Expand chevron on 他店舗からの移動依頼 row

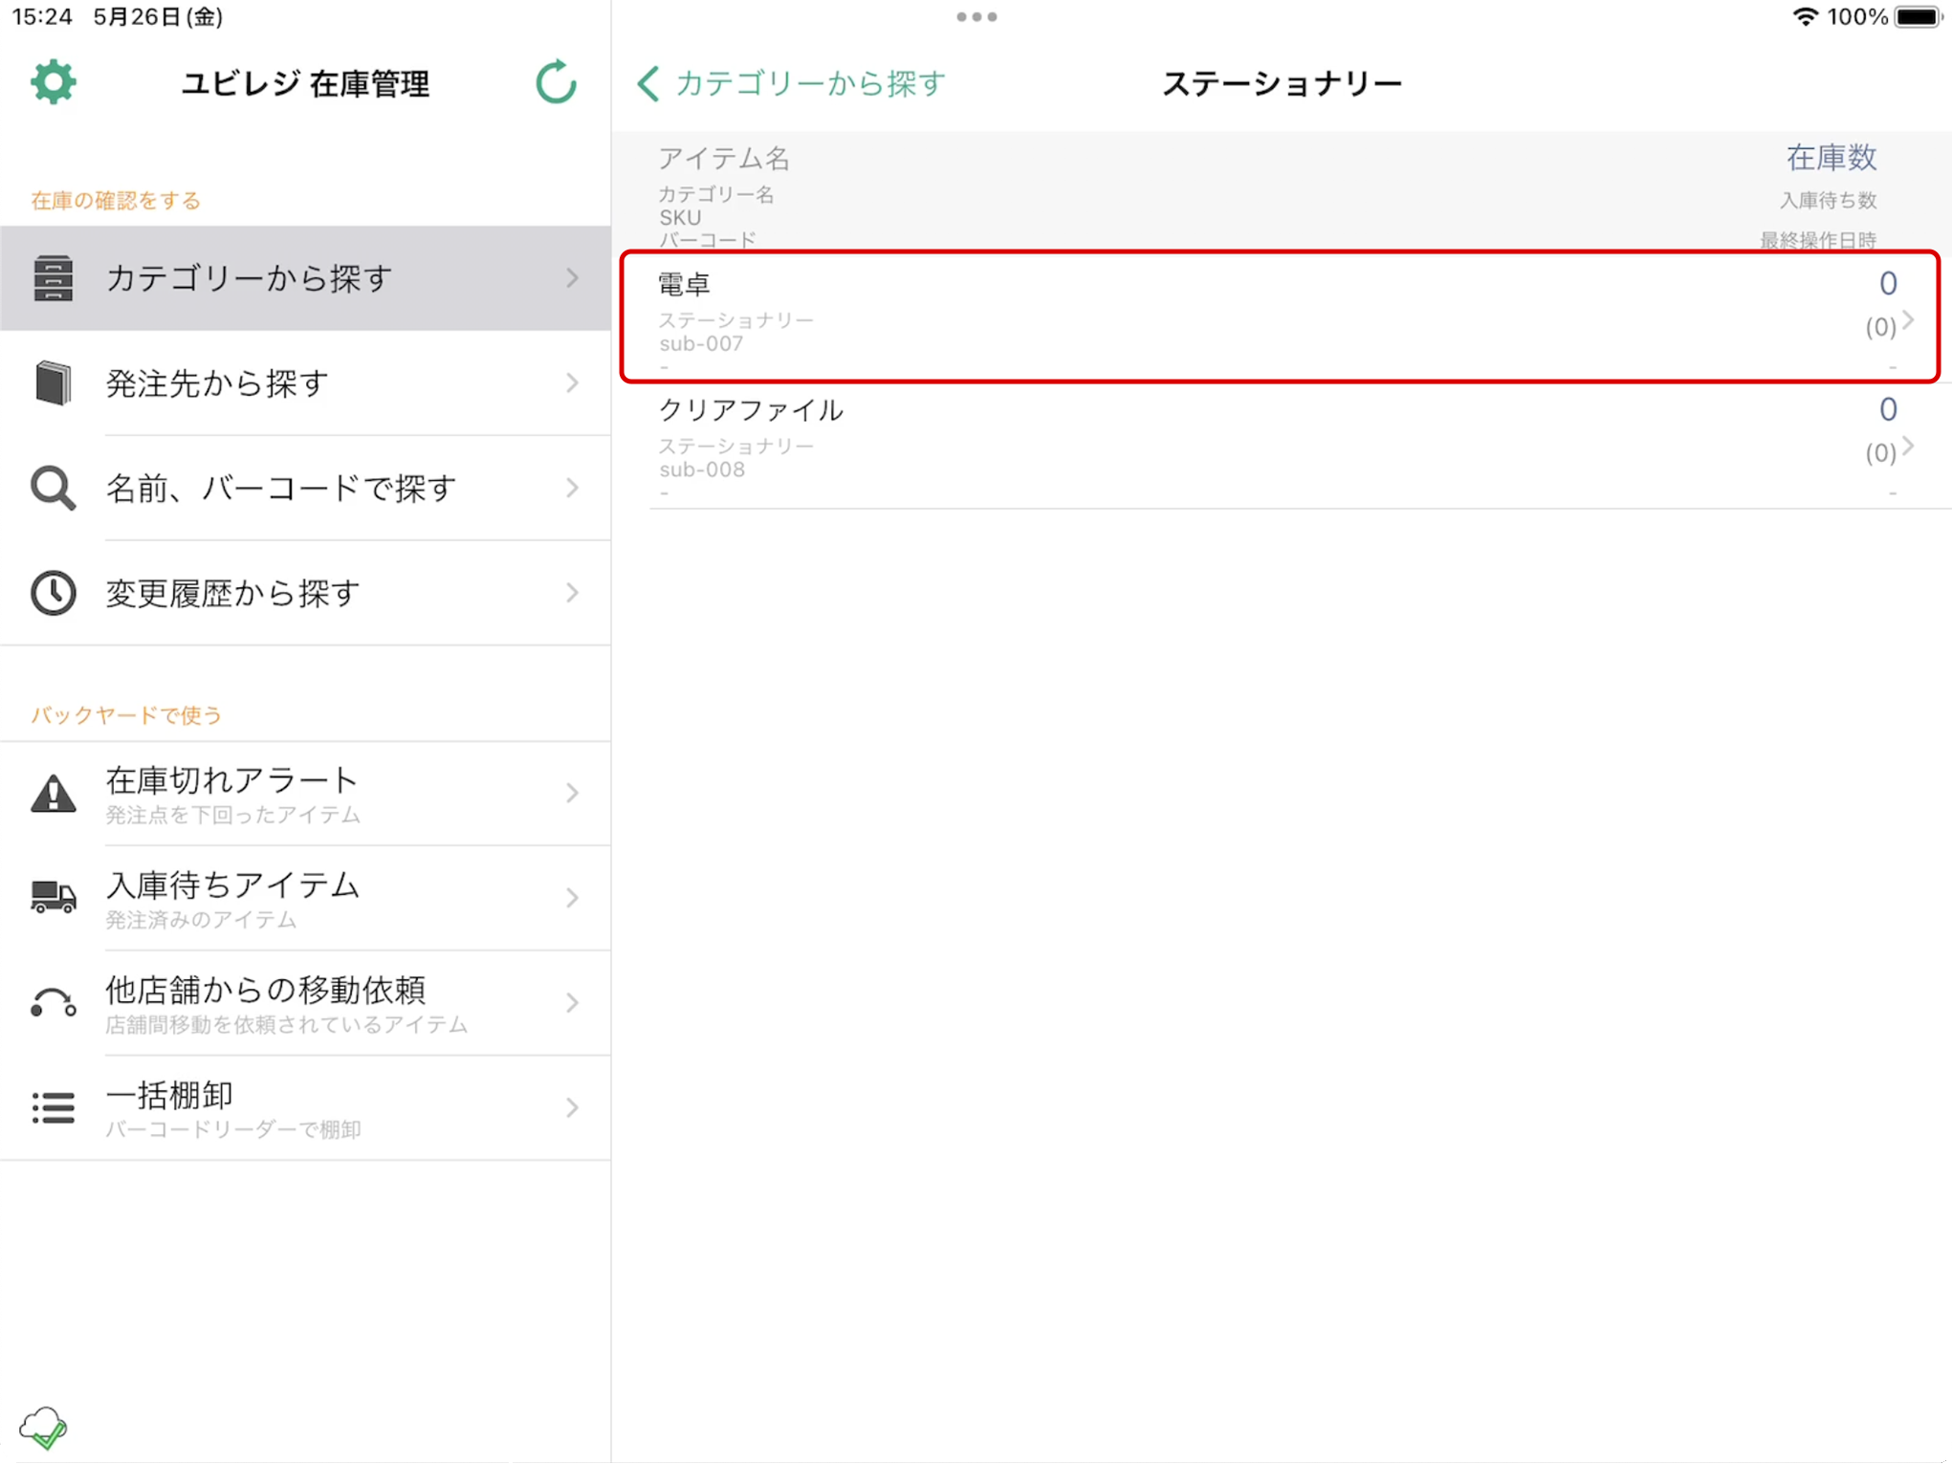[572, 1003]
